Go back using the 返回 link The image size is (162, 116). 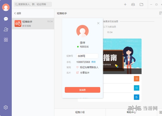click(18, 13)
